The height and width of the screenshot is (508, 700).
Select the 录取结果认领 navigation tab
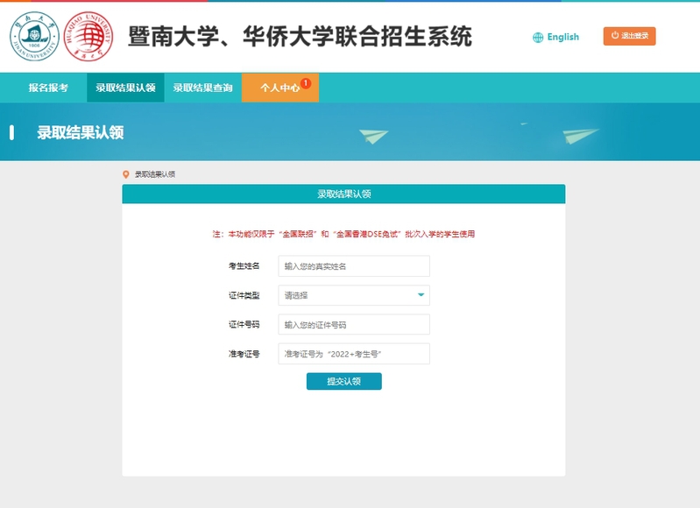pos(125,88)
